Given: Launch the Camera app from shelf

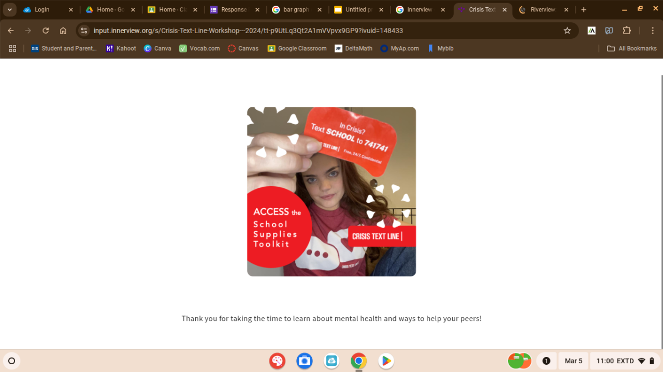Looking at the screenshot, I should (x=305, y=361).
